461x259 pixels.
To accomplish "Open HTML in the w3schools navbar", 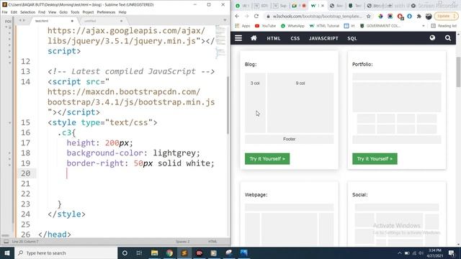I will coord(274,38).
